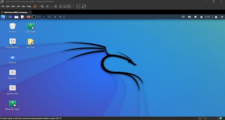
Task: Select the game.exe file on desktop
Action: pyautogui.click(x=13, y=90)
